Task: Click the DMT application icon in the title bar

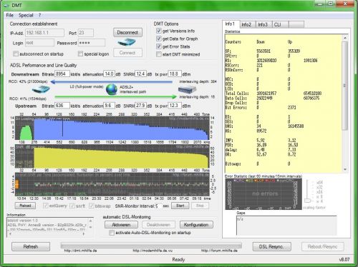Action: [6, 5]
